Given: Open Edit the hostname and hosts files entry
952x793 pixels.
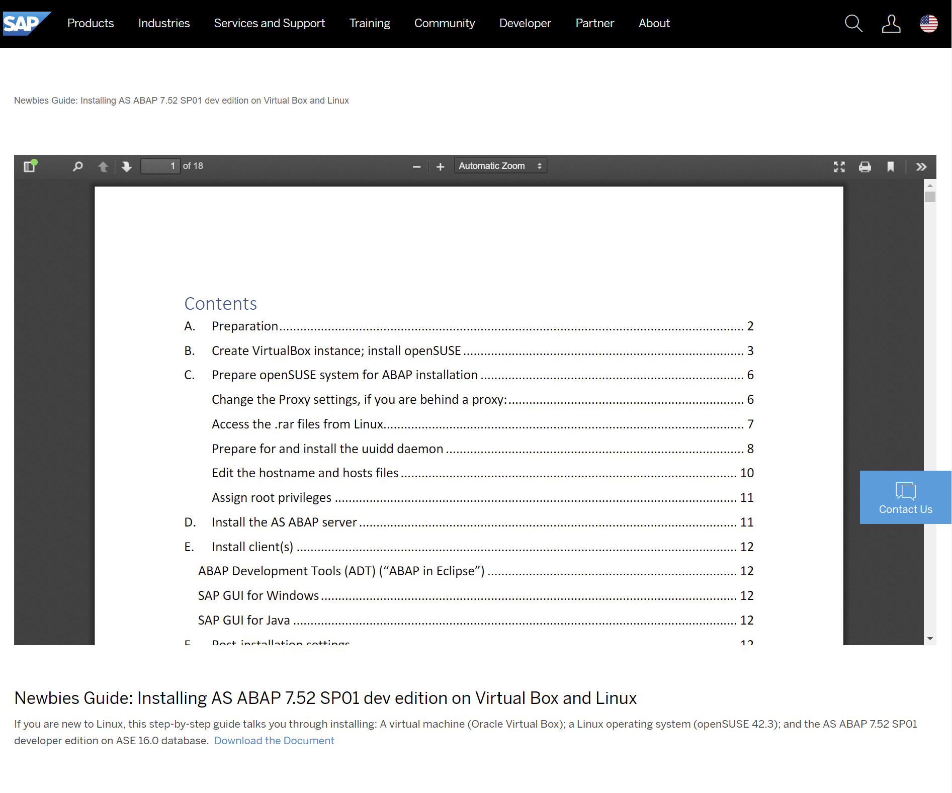Looking at the screenshot, I should point(483,473).
